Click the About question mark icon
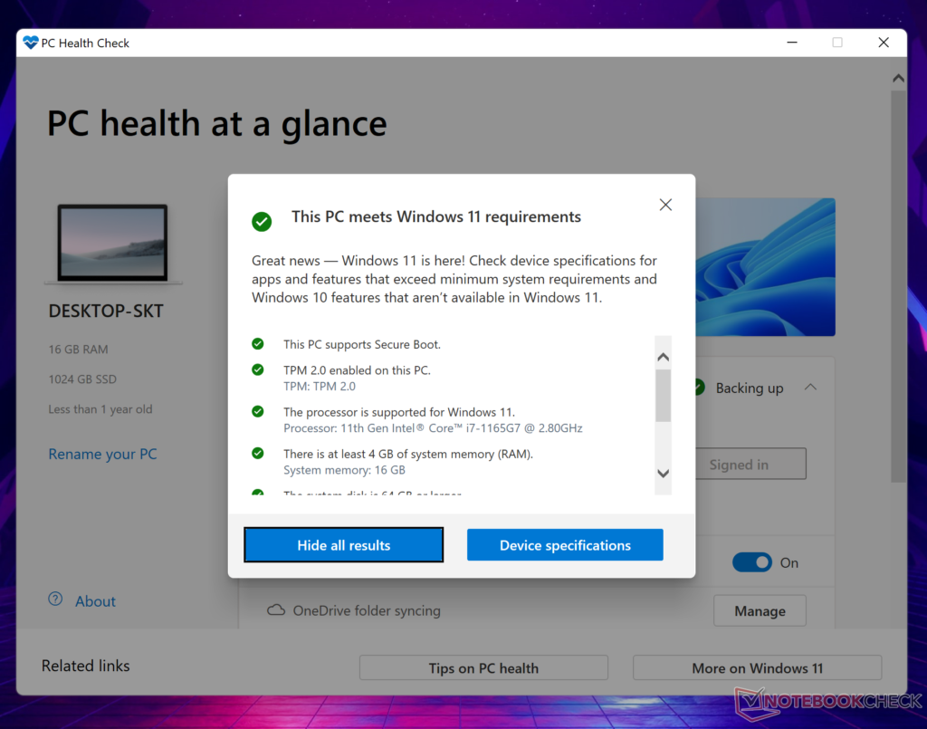 pos(54,600)
